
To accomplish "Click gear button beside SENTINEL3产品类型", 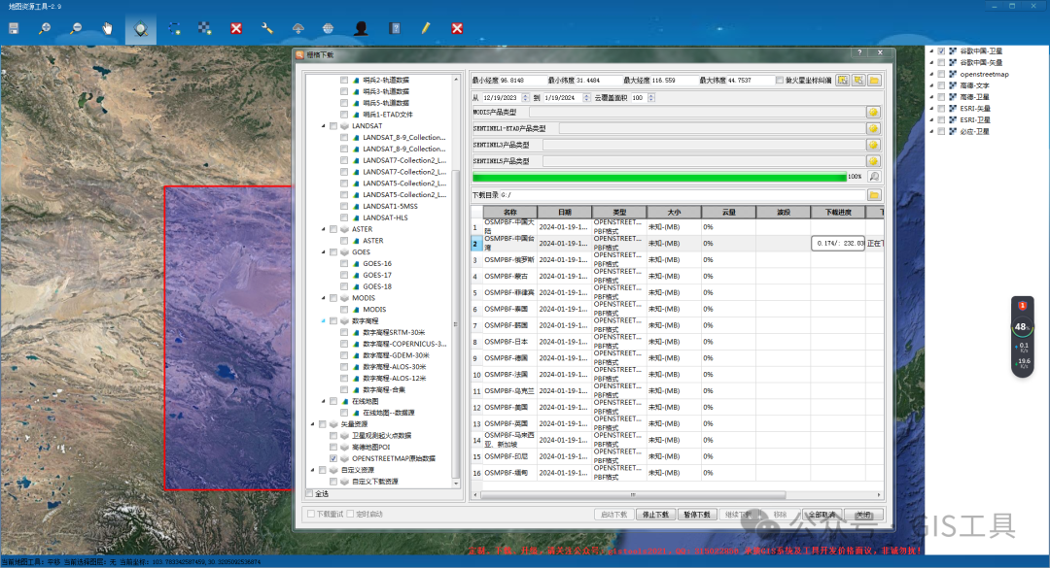I will 873,145.
